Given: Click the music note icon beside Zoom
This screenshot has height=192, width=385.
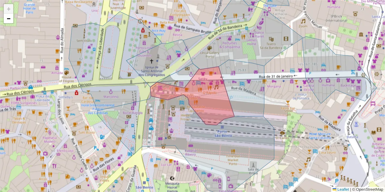Looking at the screenshot, I should coord(303,21).
